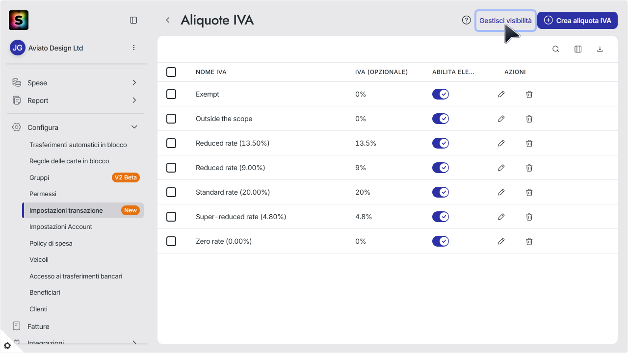Click the Gestisci visibilità button

point(505,21)
